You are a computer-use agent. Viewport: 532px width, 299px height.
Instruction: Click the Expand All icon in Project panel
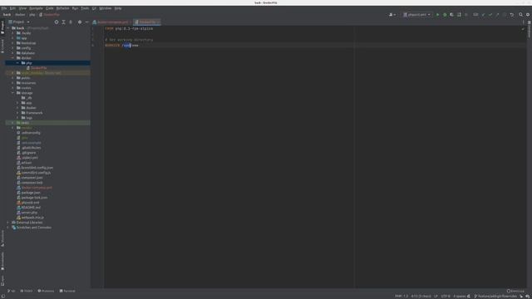point(63,22)
